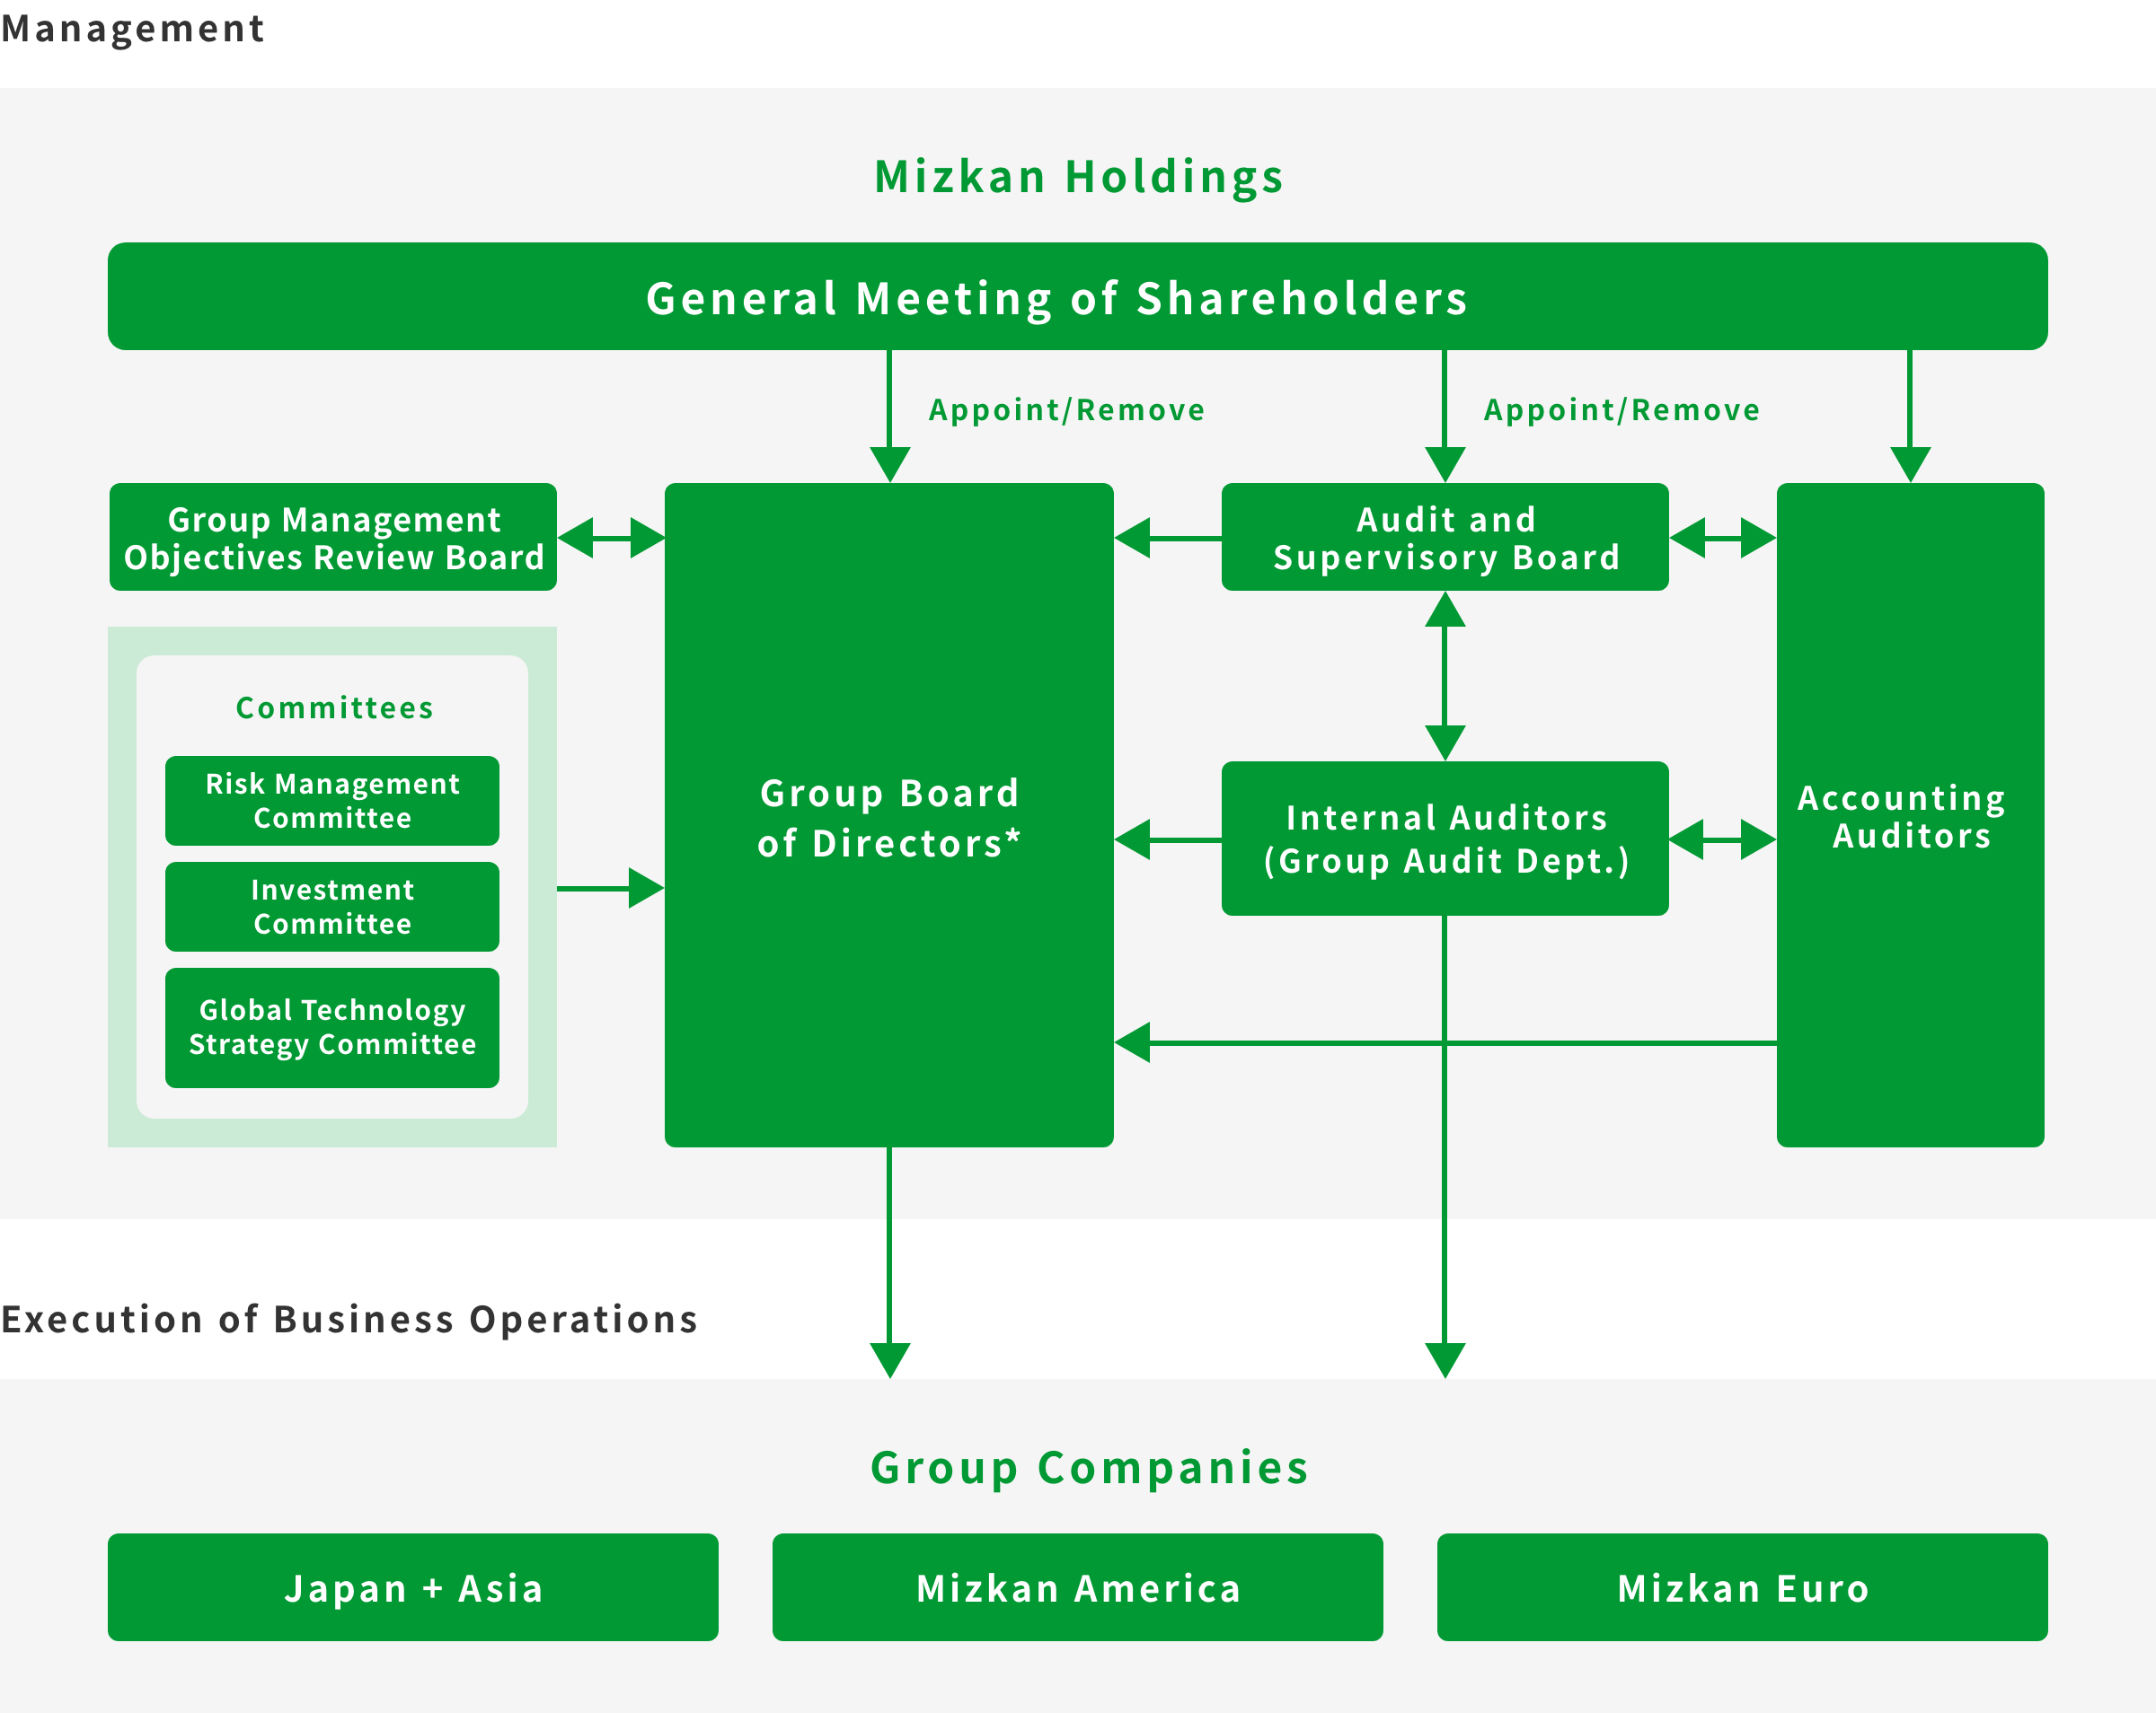Click the Group Companies heading
2156x1713 pixels.
click(1089, 1467)
